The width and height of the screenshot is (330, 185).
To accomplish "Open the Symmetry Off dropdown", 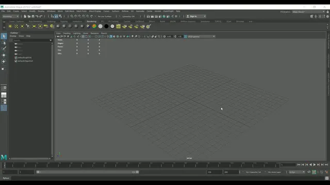I will tap(128, 16).
